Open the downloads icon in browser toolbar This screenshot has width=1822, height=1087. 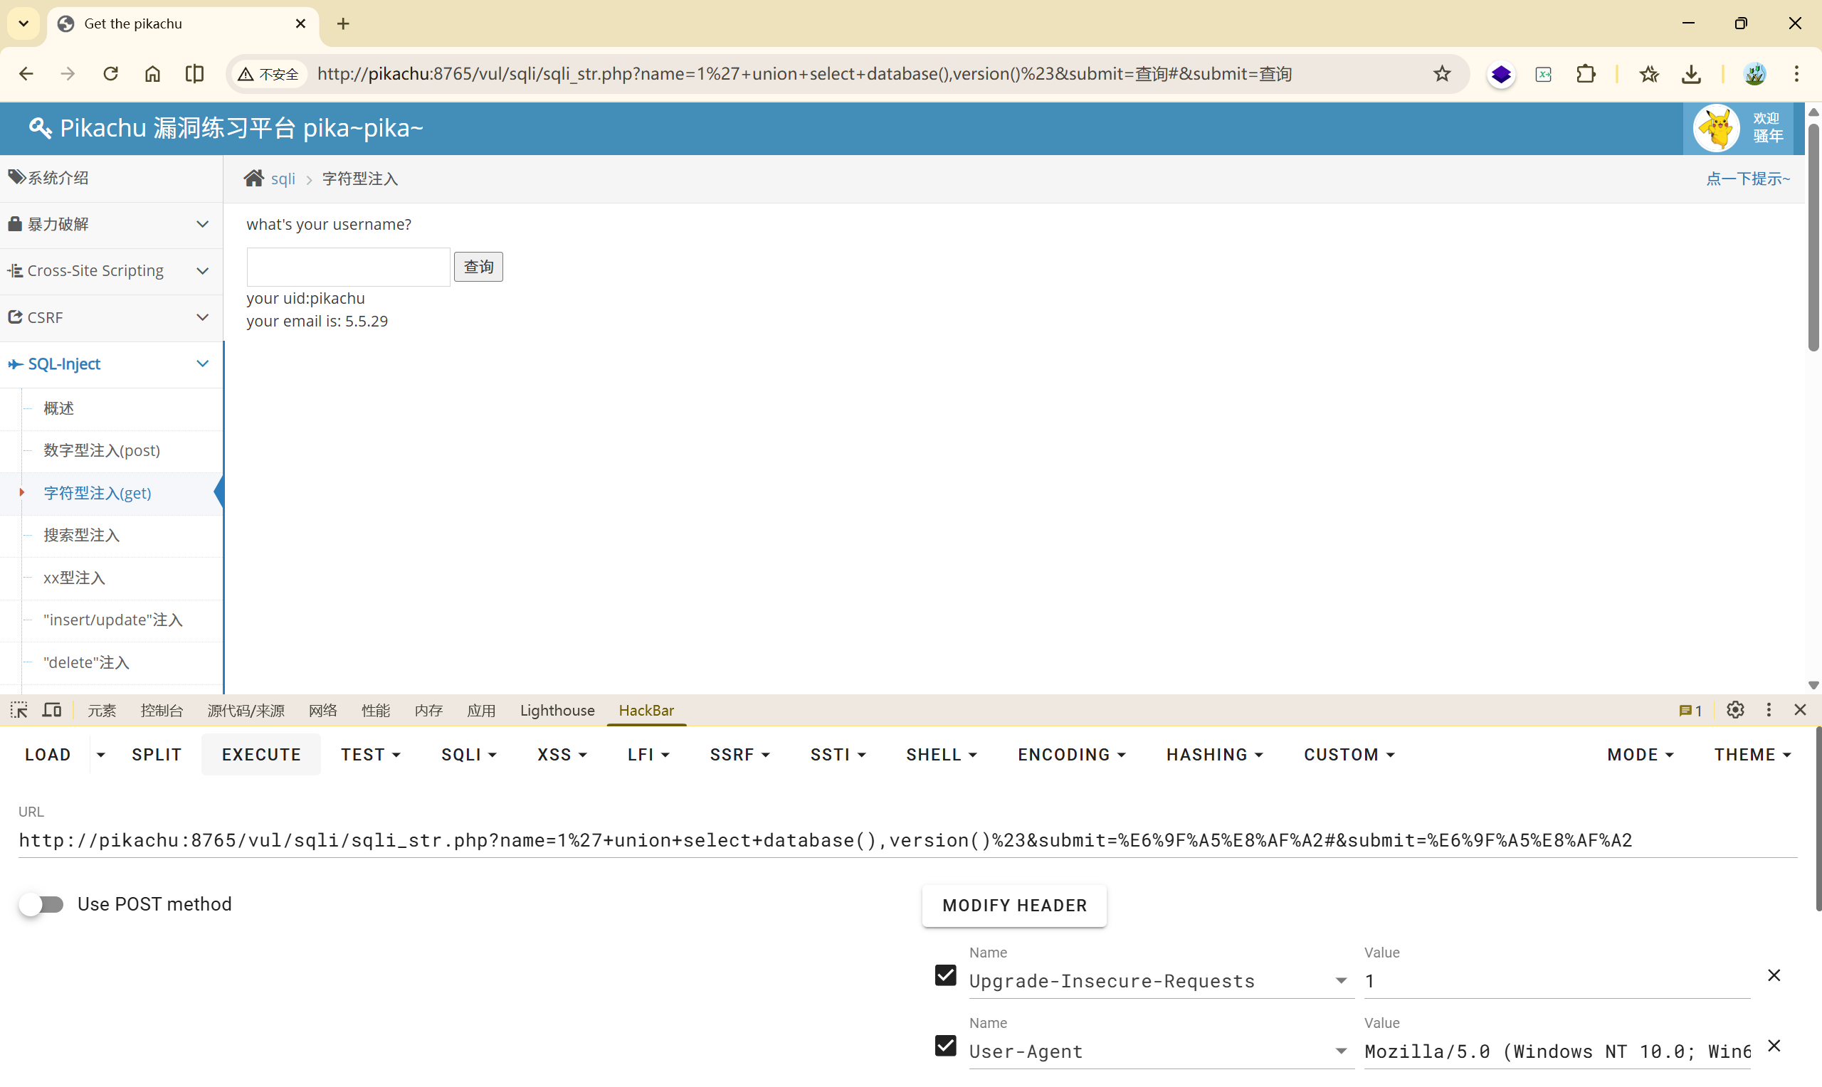click(x=1691, y=74)
